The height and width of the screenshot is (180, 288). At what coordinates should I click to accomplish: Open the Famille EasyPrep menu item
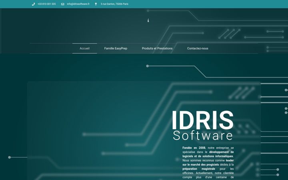click(x=116, y=48)
